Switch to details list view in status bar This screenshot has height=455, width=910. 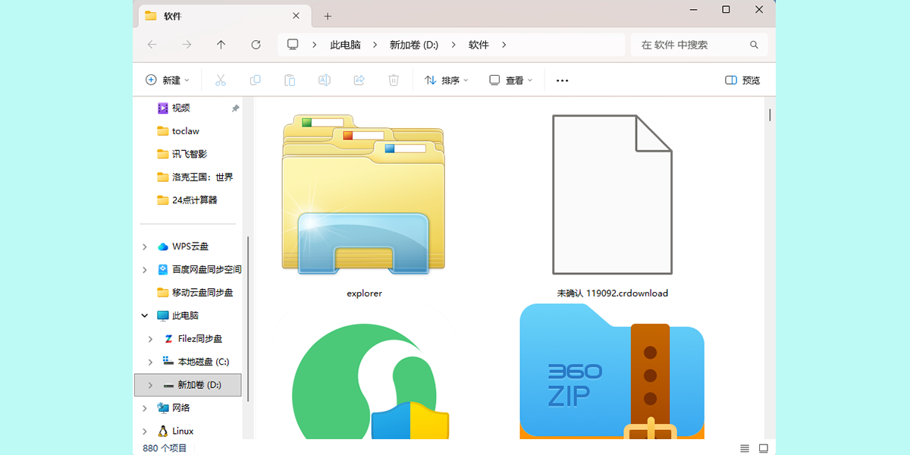tap(745, 448)
